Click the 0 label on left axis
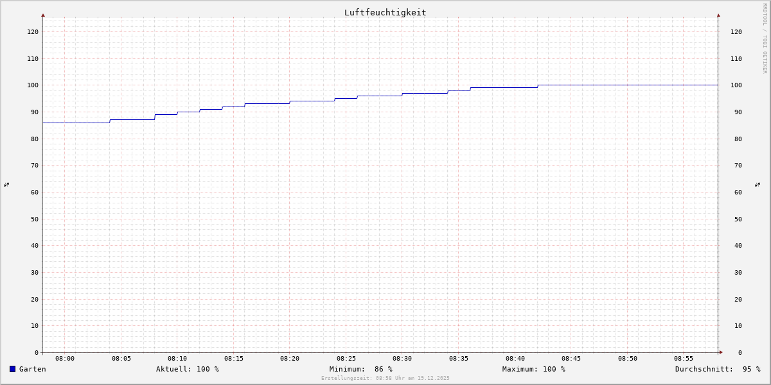 click(x=36, y=352)
